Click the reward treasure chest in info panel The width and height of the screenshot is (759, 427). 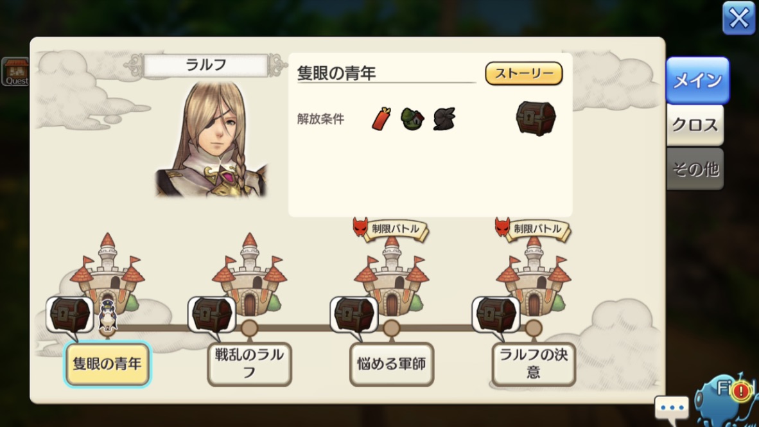pos(536,118)
